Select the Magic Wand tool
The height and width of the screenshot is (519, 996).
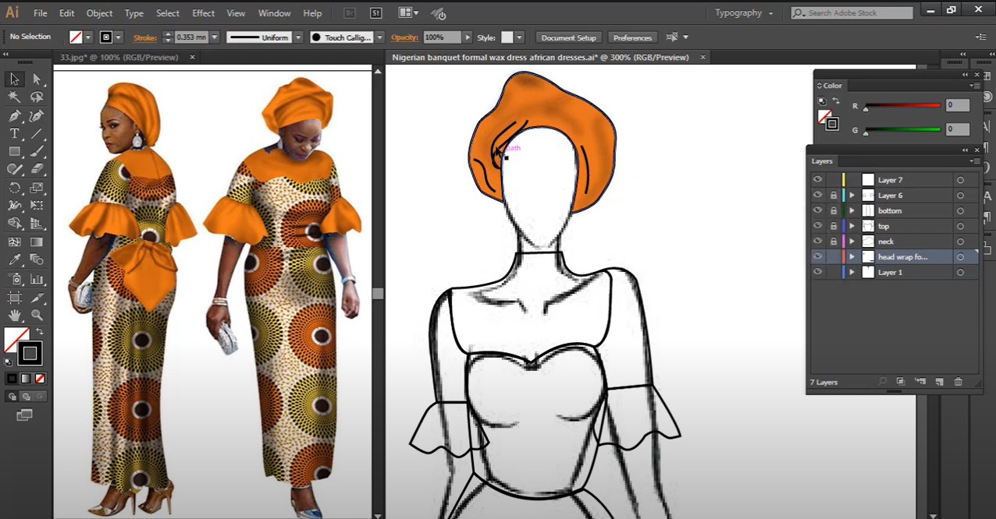(14, 97)
